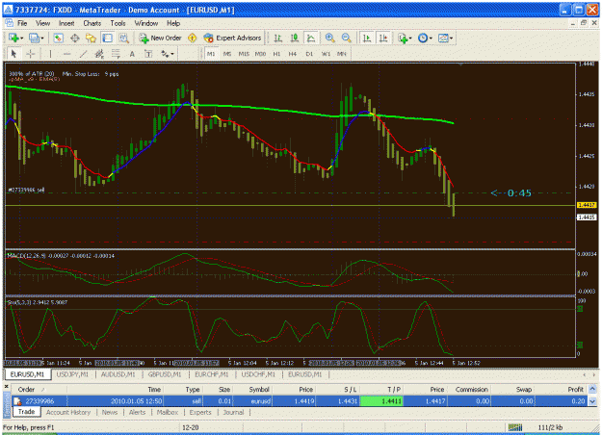Select the Equidistant Channel tool
Viewport: 602px width, 435px height.
pos(99,54)
